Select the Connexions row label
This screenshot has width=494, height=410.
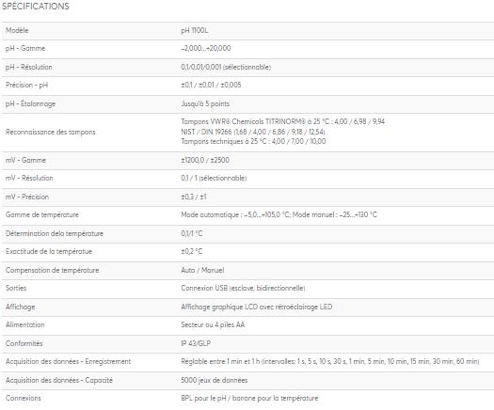[24, 398]
